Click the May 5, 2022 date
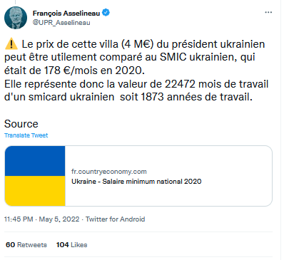The height and width of the screenshot is (260, 284). pyautogui.click(x=59, y=219)
